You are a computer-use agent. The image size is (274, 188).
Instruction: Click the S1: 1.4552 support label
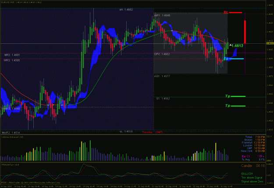163,99
